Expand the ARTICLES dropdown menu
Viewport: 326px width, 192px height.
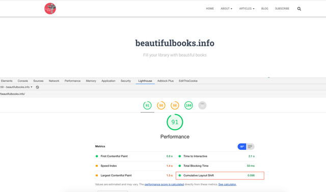click(x=247, y=9)
